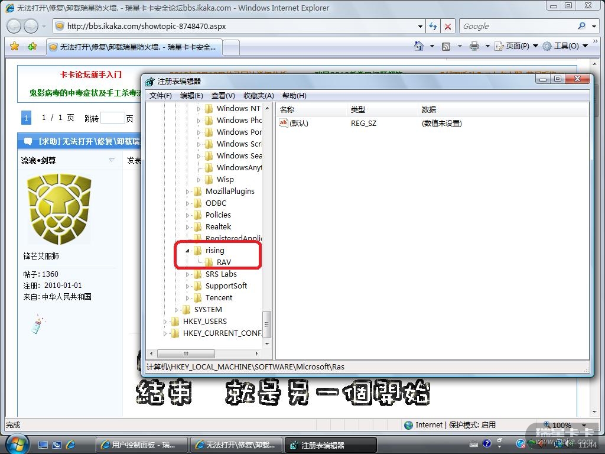Click the 类型 column header
The height and width of the screenshot is (454, 605).
point(382,109)
